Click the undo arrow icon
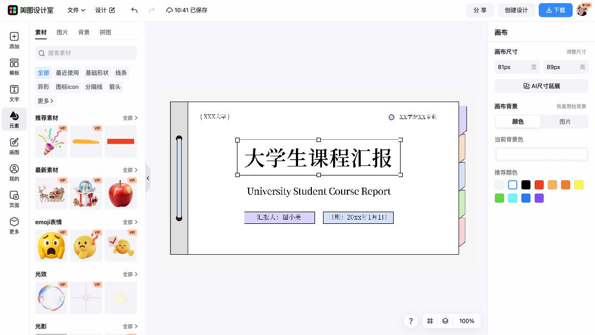 [134, 10]
